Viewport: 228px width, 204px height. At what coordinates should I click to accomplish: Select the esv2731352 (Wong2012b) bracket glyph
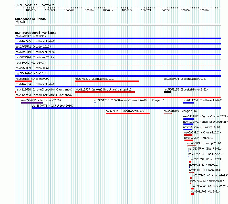point(192,183)
